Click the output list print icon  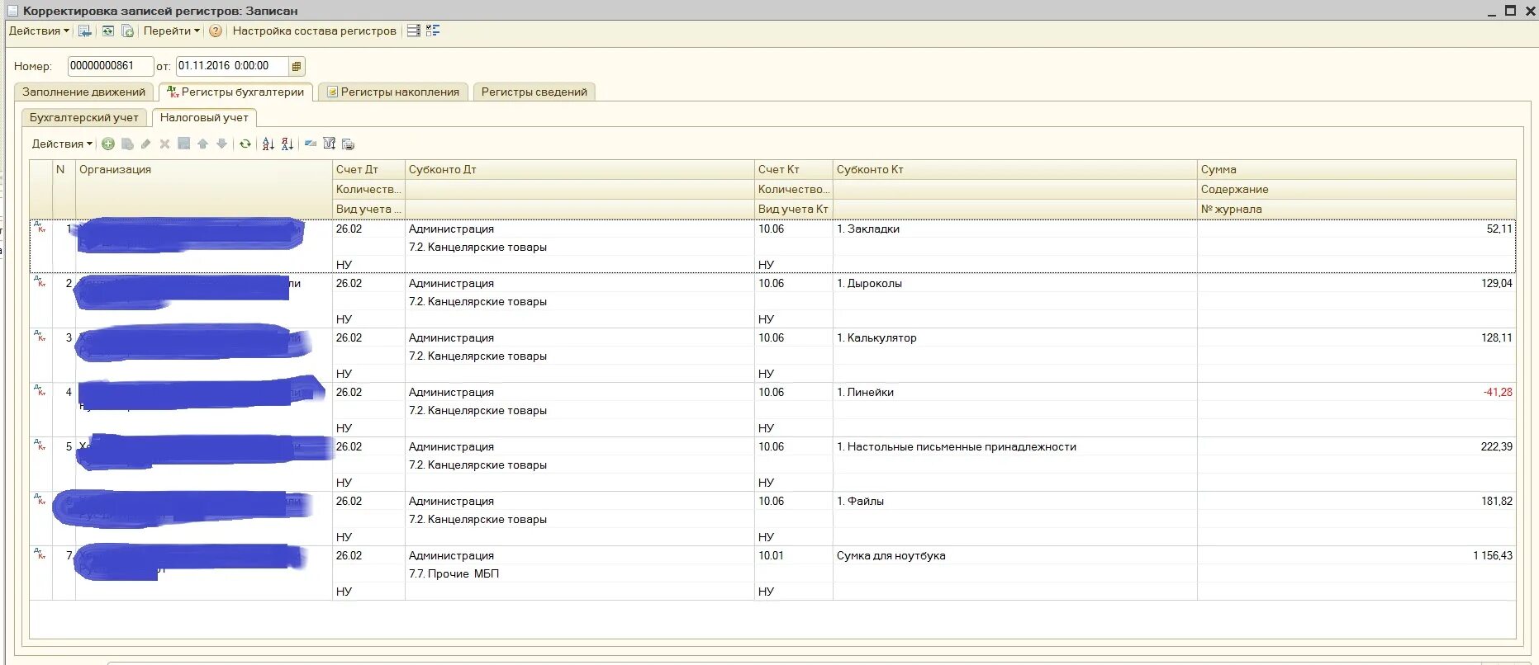pyautogui.click(x=349, y=144)
